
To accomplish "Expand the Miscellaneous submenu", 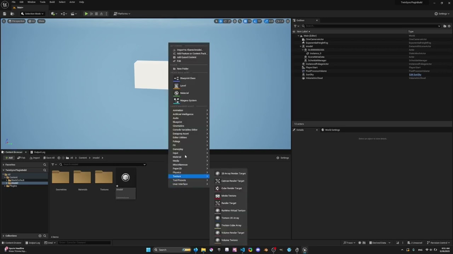I will coord(189,165).
